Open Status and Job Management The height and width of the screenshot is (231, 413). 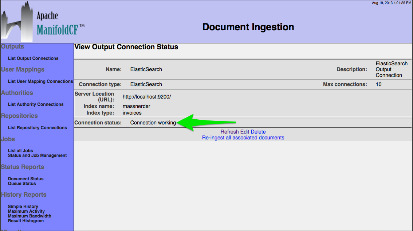tap(37, 155)
